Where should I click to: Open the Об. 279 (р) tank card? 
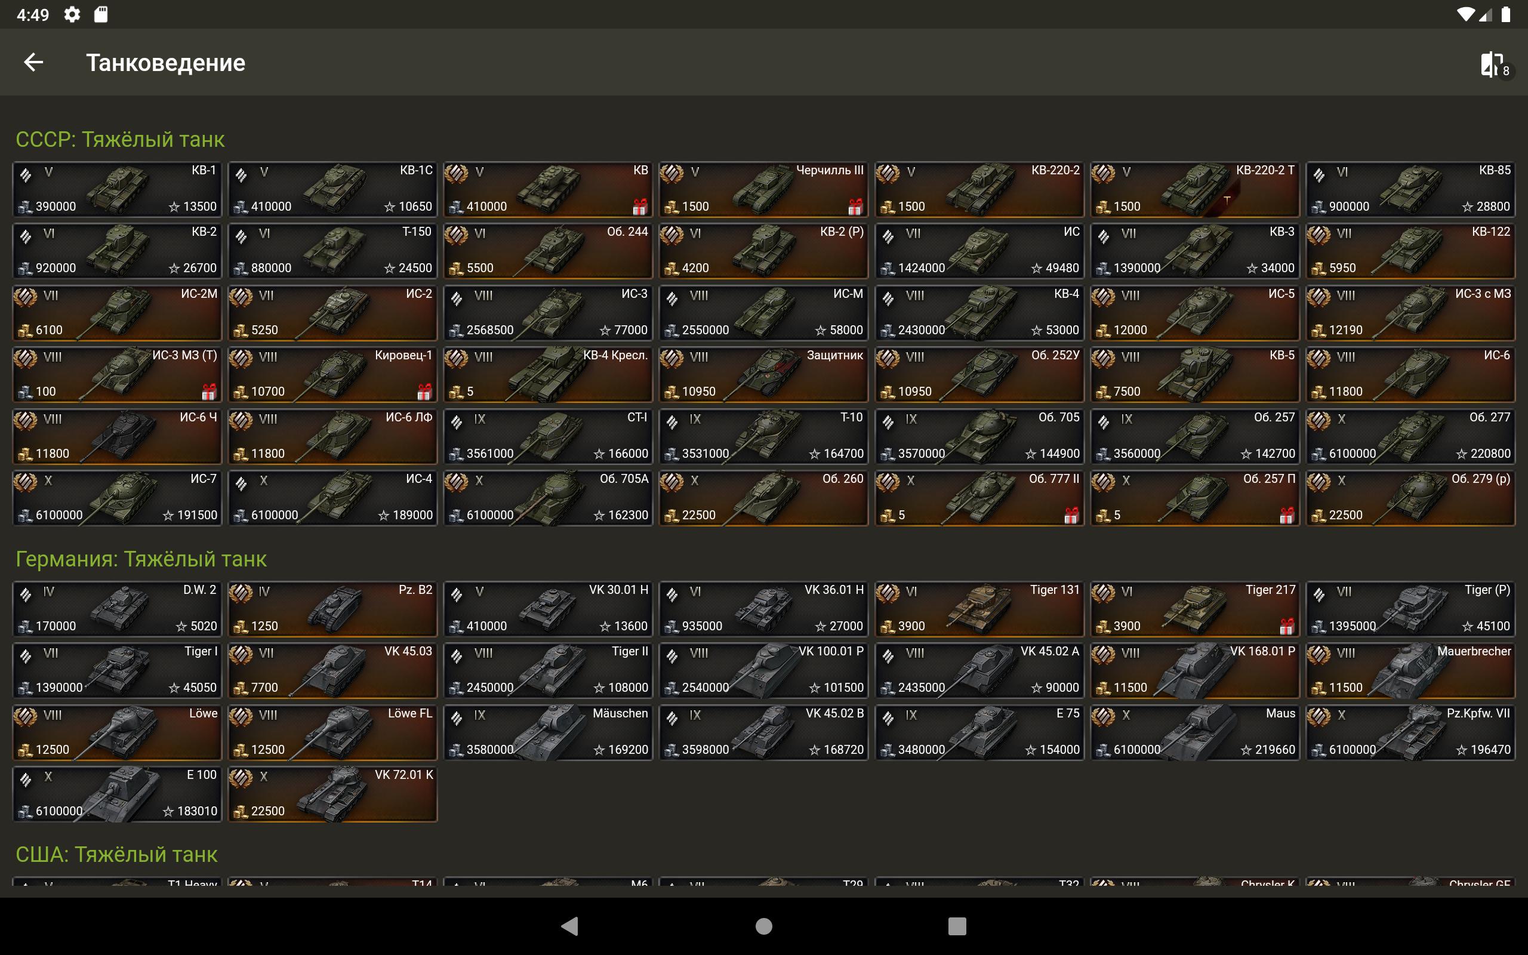[x=1410, y=498]
